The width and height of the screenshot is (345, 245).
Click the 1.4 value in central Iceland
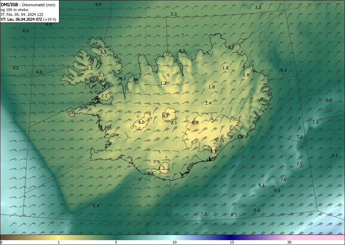point(208,103)
